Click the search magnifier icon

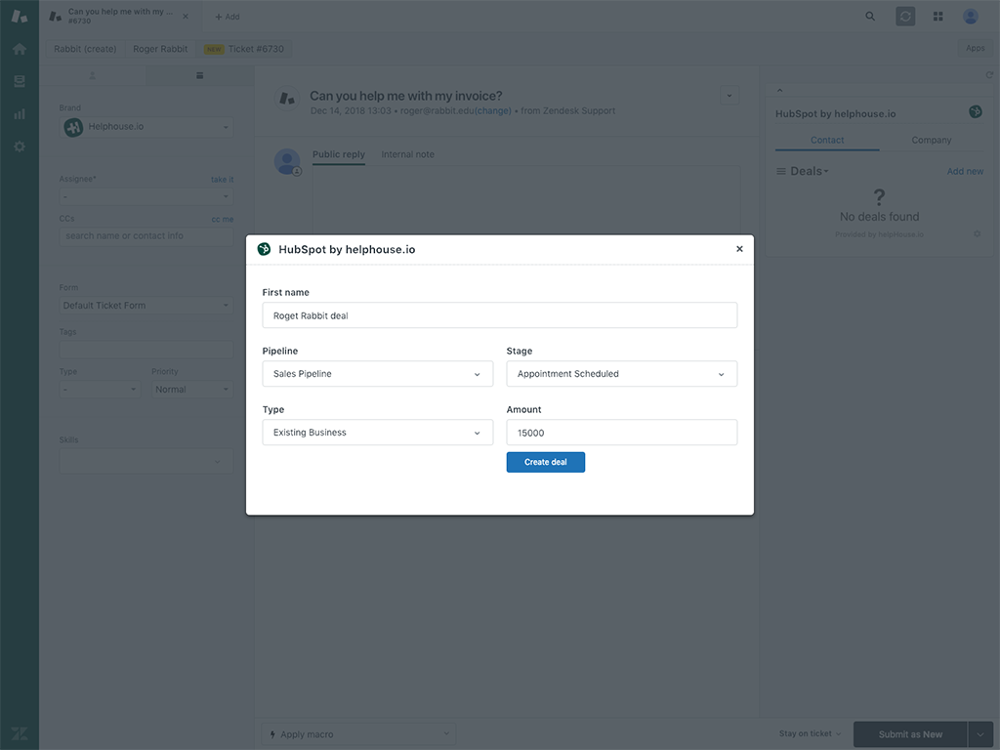pyautogui.click(x=870, y=17)
